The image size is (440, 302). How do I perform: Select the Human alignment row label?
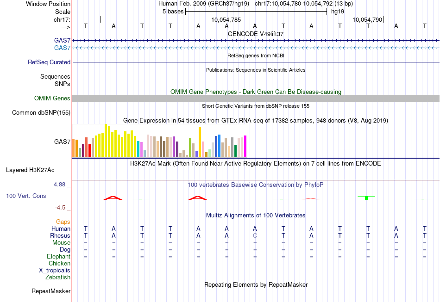pyautogui.click(x=61, y=229)
